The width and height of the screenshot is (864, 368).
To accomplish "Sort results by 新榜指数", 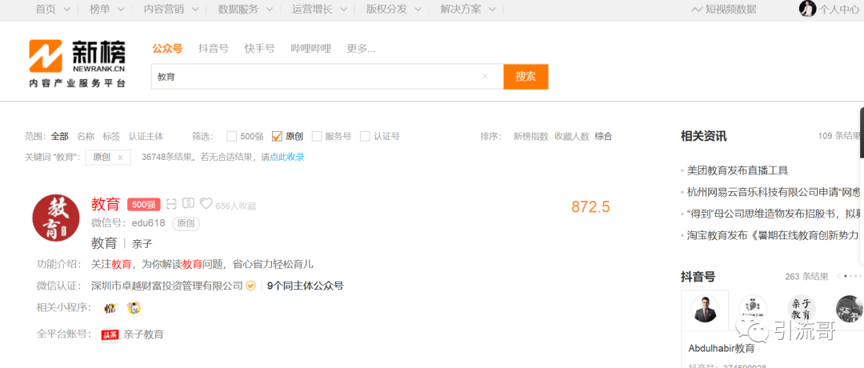I will [x=530, y=136].
